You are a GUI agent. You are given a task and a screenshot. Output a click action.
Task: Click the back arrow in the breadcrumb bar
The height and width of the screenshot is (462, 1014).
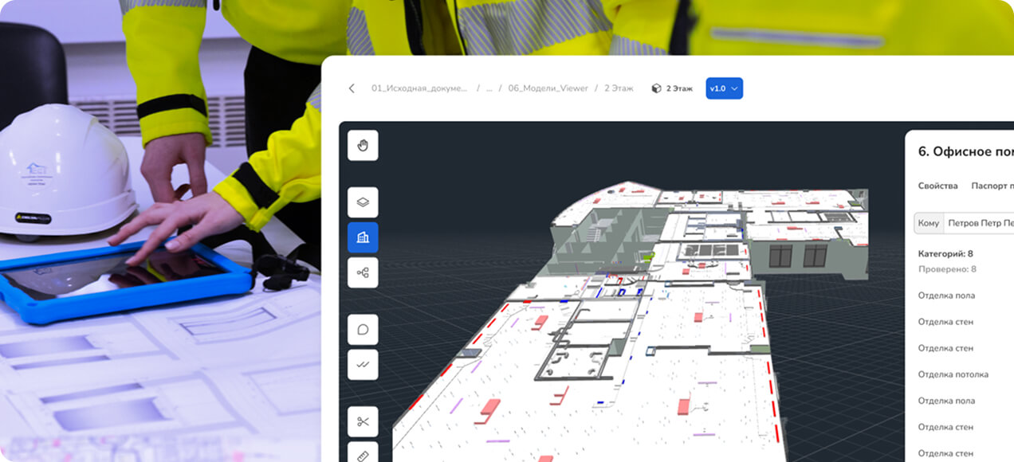(352, 88)
